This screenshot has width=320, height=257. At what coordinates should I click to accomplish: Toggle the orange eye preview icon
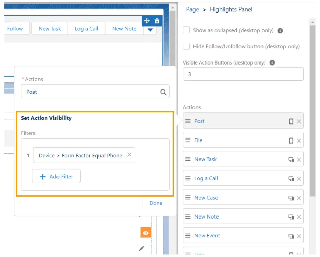click(x=146, y=233)
